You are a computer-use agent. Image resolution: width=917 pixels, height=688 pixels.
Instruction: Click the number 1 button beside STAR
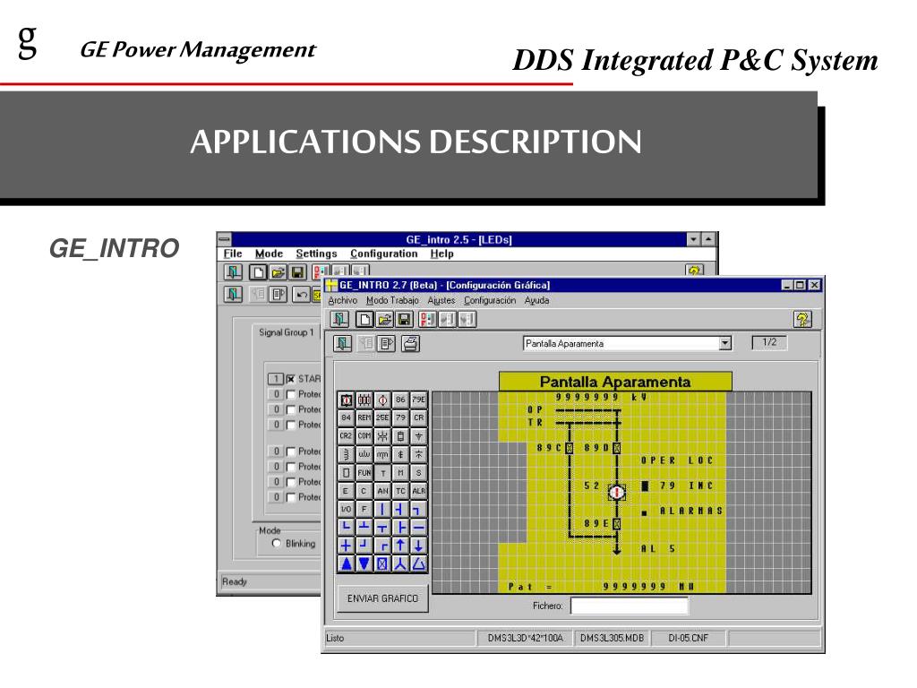point(276,379)
